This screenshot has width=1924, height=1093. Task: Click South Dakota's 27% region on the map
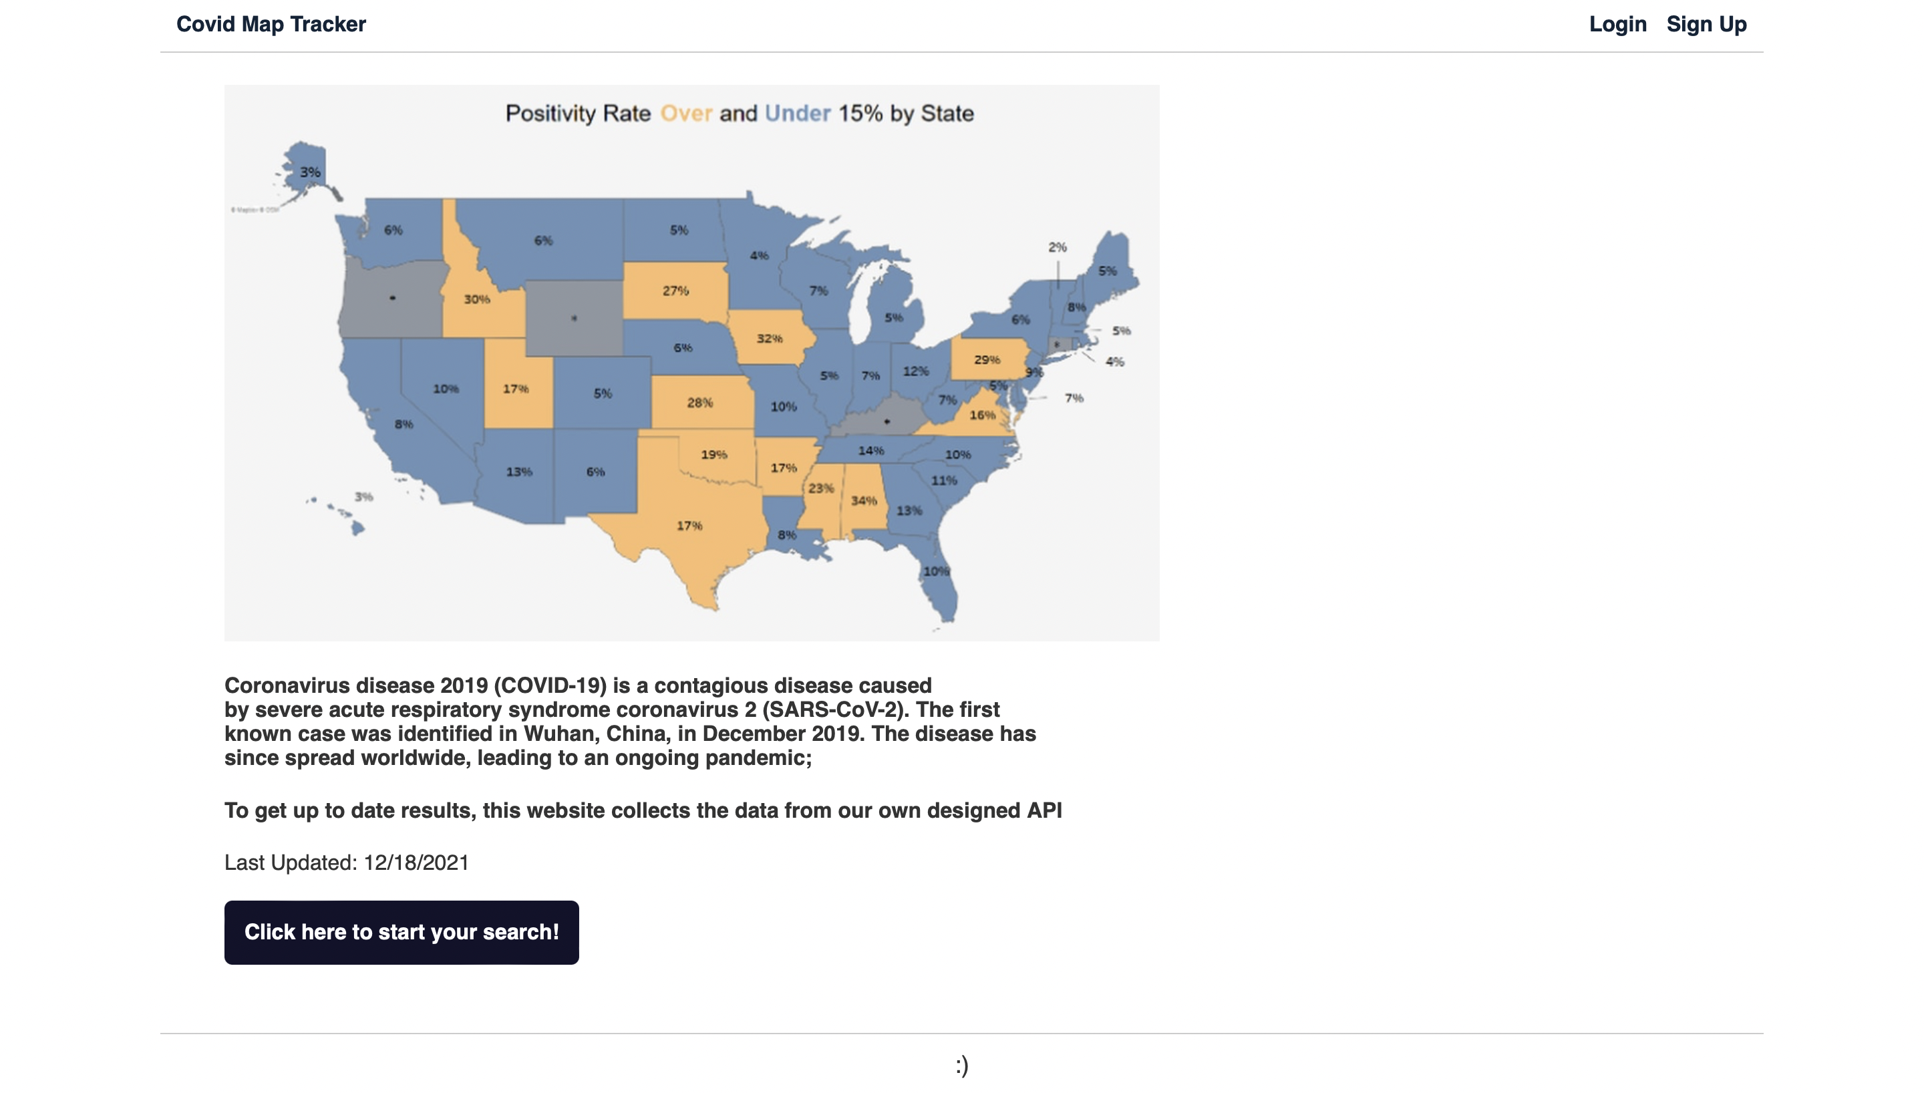(x=675, y=291)
